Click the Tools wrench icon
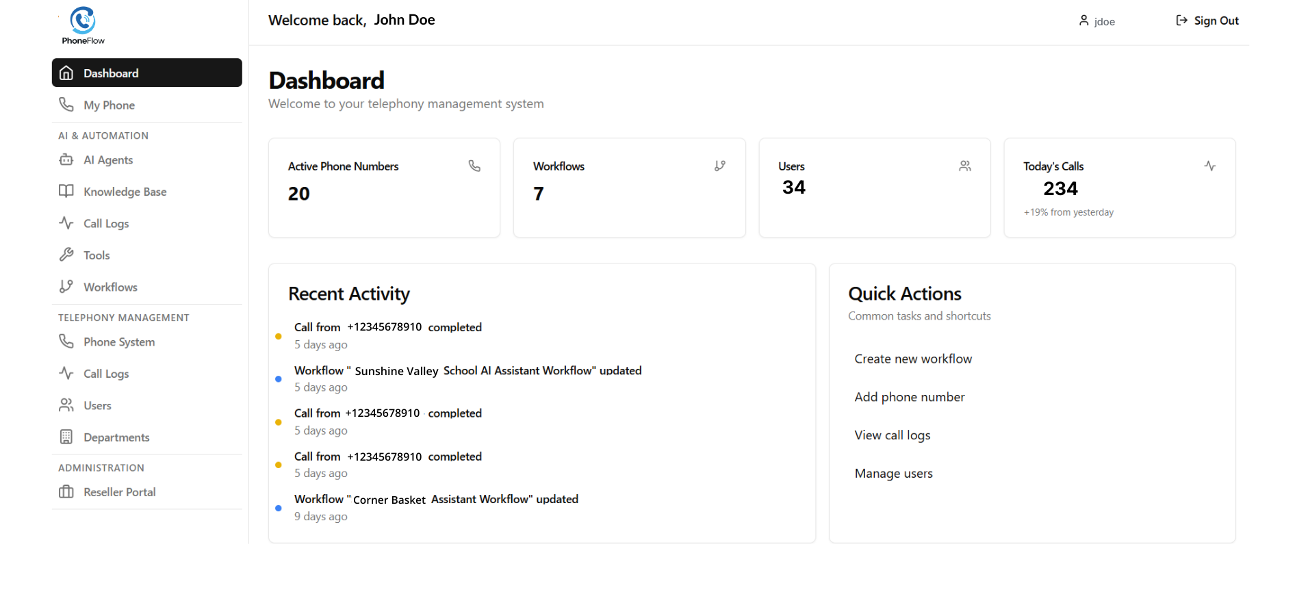Image resolution: width=1295 pixels, height=616 pixels. (66, 255)
